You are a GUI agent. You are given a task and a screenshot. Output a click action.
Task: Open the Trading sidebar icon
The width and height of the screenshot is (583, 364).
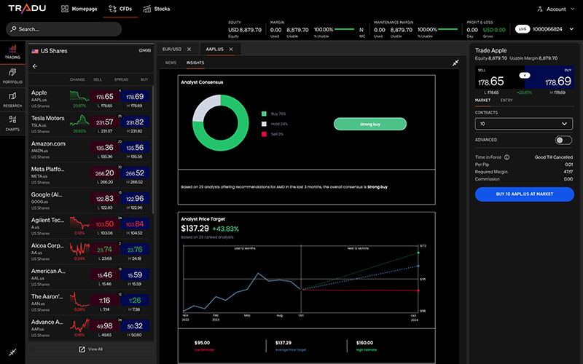12,52
